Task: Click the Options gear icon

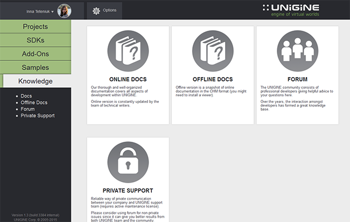Action: coord(96,11)
